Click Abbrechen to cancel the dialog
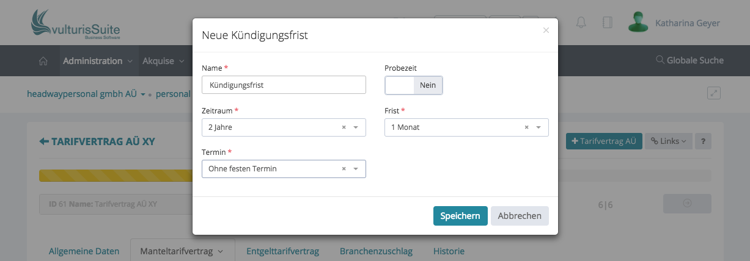 520,216
